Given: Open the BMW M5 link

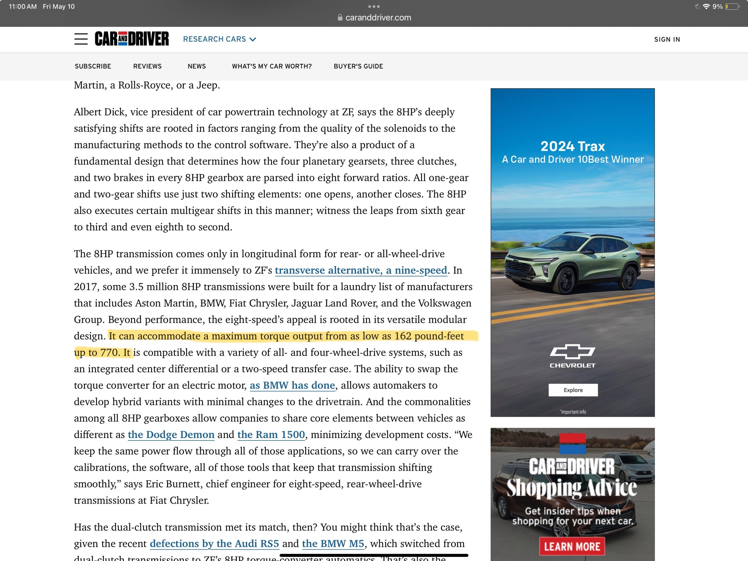Looking at the screenshot, I should (x=333, y=543).
